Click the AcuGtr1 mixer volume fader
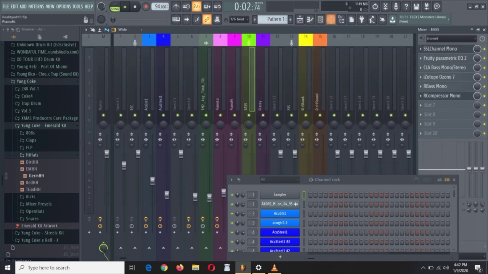Screen dimensions: 488x274 (x=152, y=181)
